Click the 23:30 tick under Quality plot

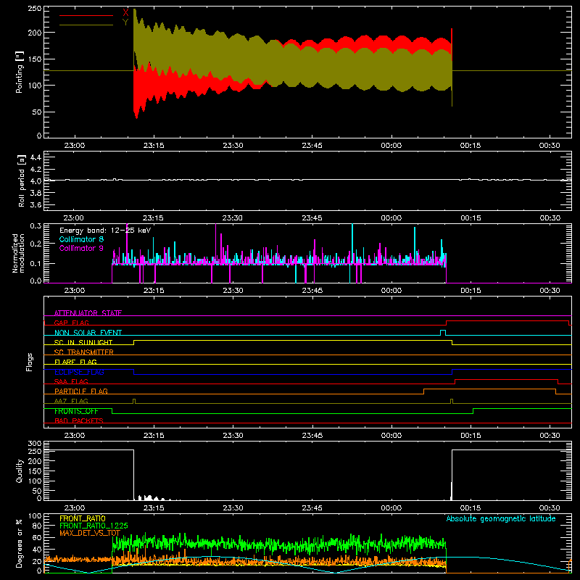pyautogui.click(x=233, y=508)
